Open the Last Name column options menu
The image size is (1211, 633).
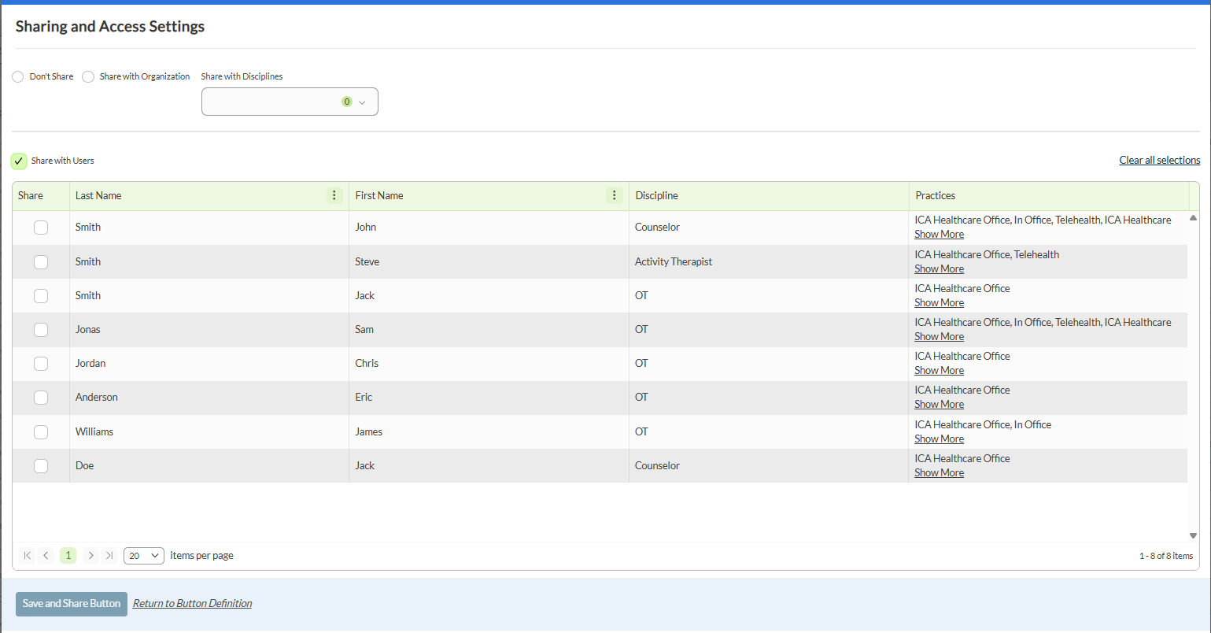(334, 196)
